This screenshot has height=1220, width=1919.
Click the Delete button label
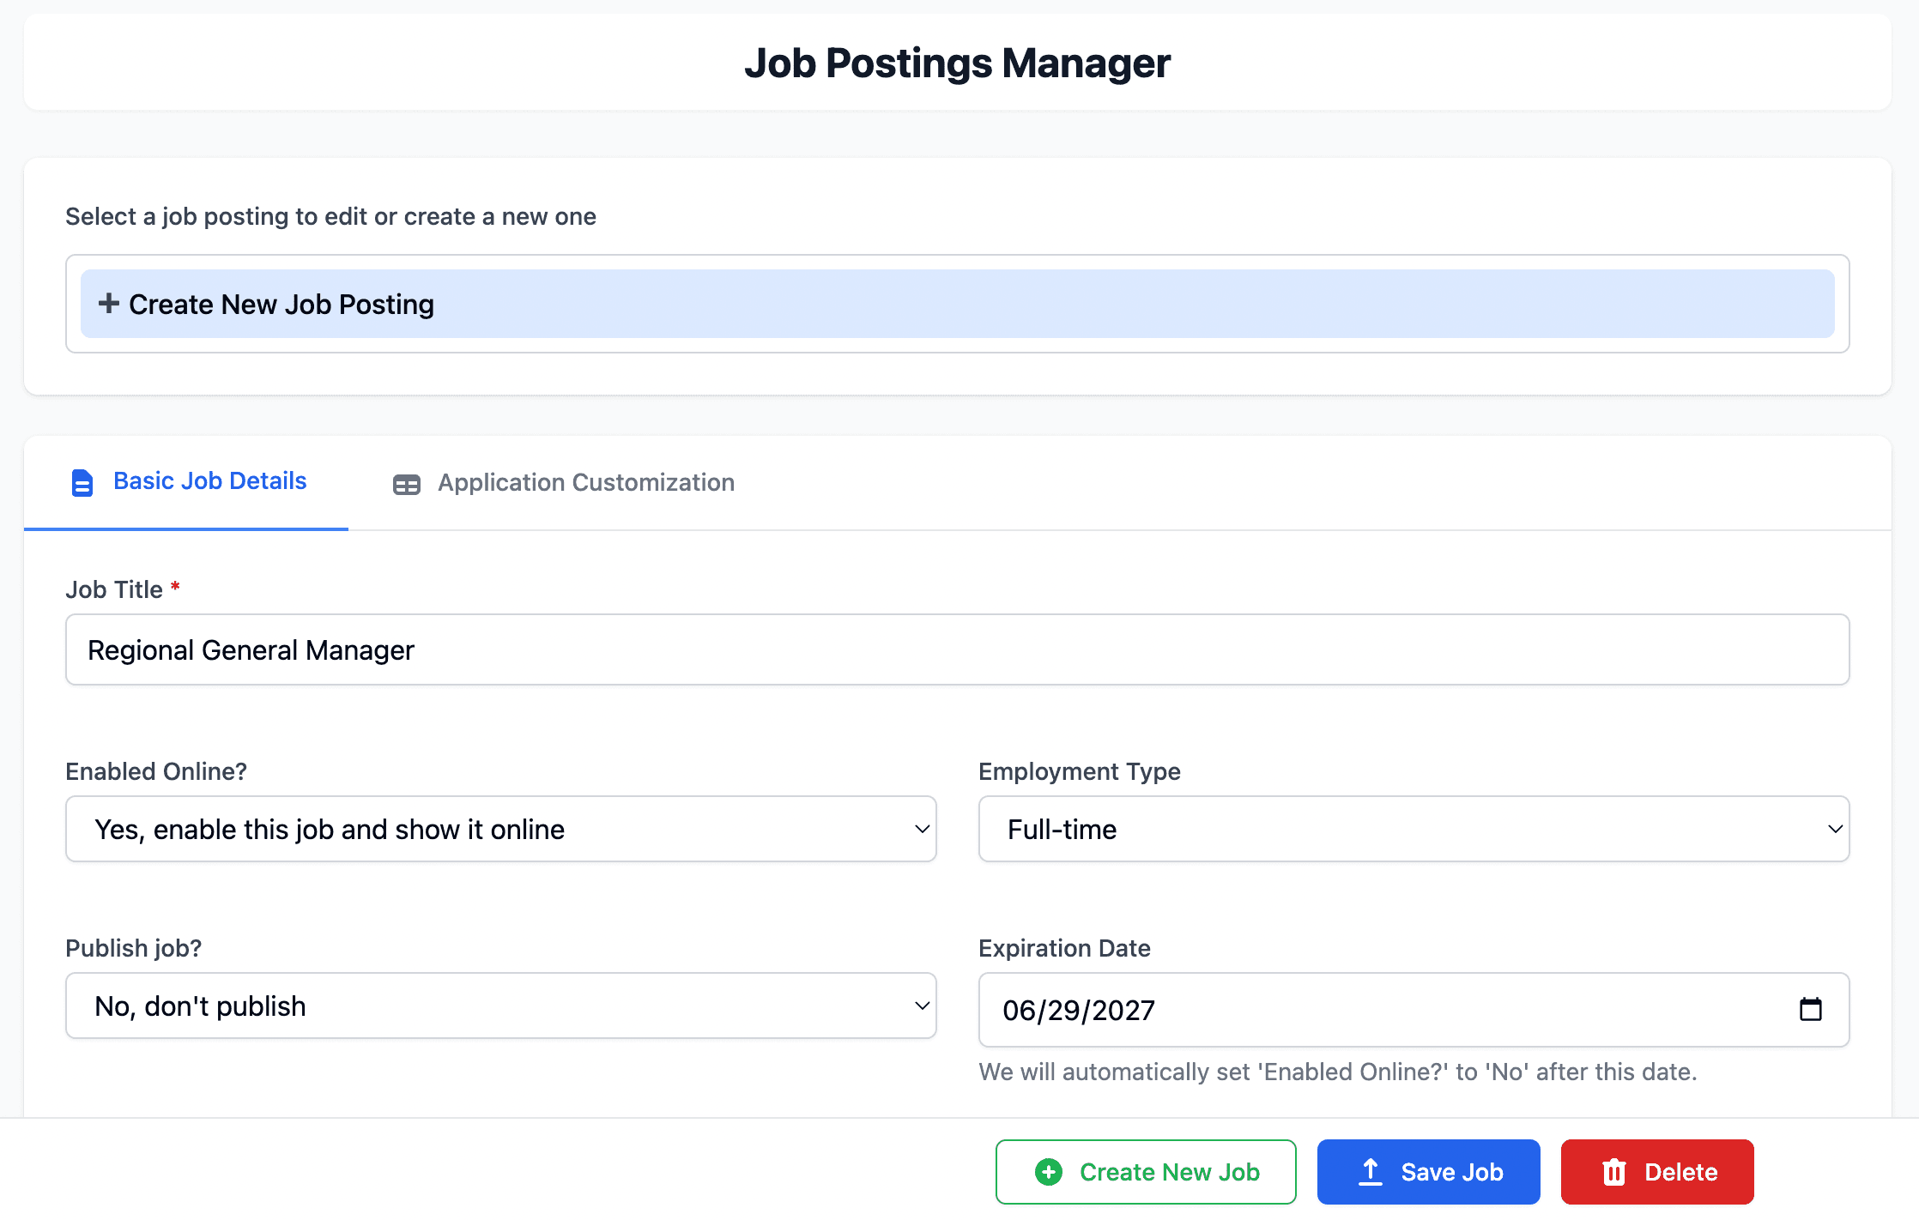(1680, 1172)
